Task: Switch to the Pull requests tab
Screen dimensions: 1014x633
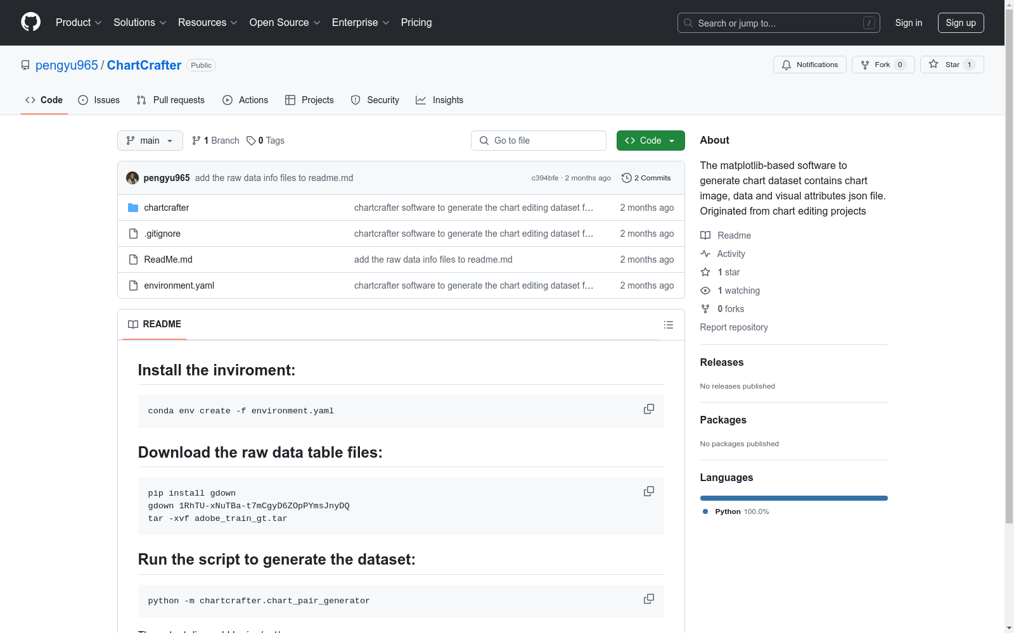Action: point(170,100)
